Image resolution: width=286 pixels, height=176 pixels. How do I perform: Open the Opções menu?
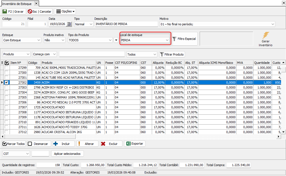coord(65,12)
